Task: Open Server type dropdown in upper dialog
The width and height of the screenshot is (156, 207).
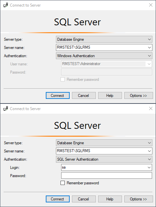Action: click(104, 39)
